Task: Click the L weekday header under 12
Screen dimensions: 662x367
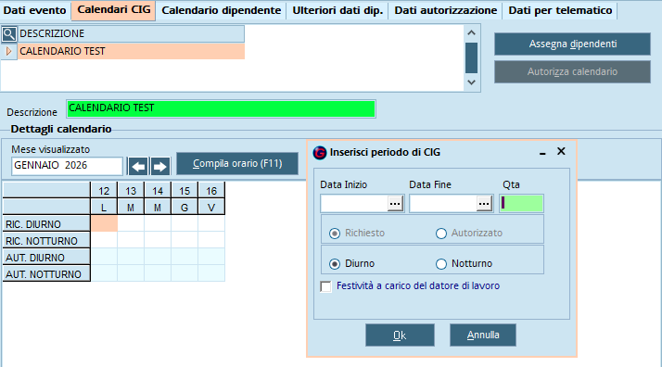Action: coord(104,208)
